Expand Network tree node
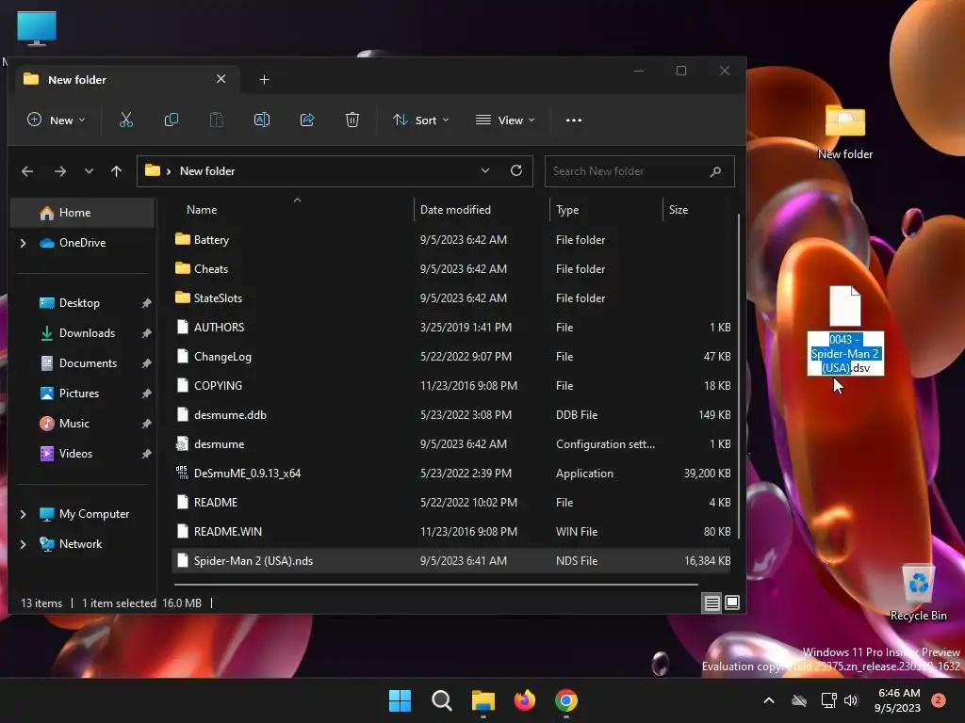The width and height of the screenshot is (965, 723). [x=23, y=544]
